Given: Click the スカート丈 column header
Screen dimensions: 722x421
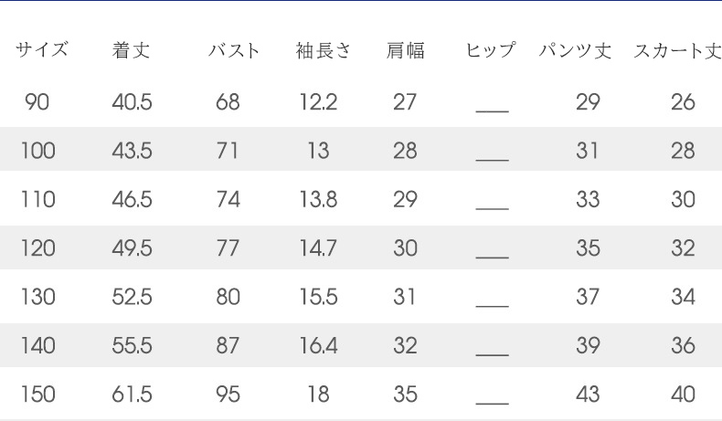Looking at the screenshot, I should pos(677,51).
